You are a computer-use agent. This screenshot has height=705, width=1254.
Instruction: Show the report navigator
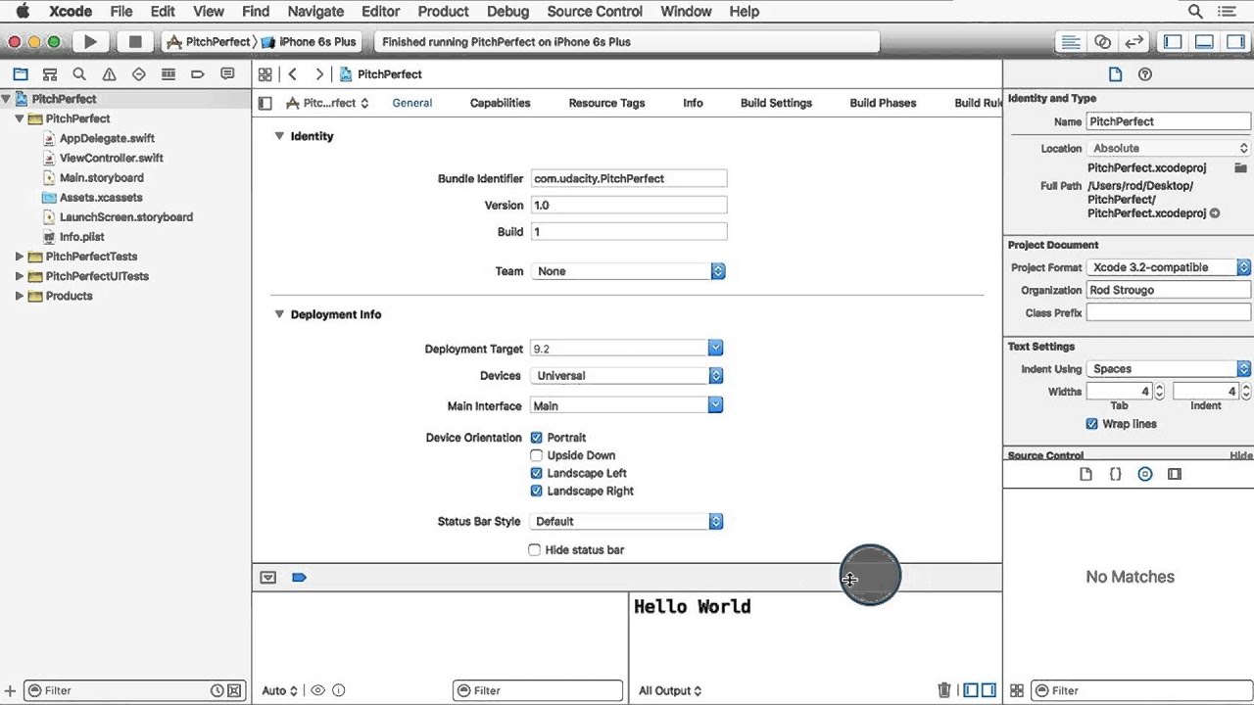(227, 74)
